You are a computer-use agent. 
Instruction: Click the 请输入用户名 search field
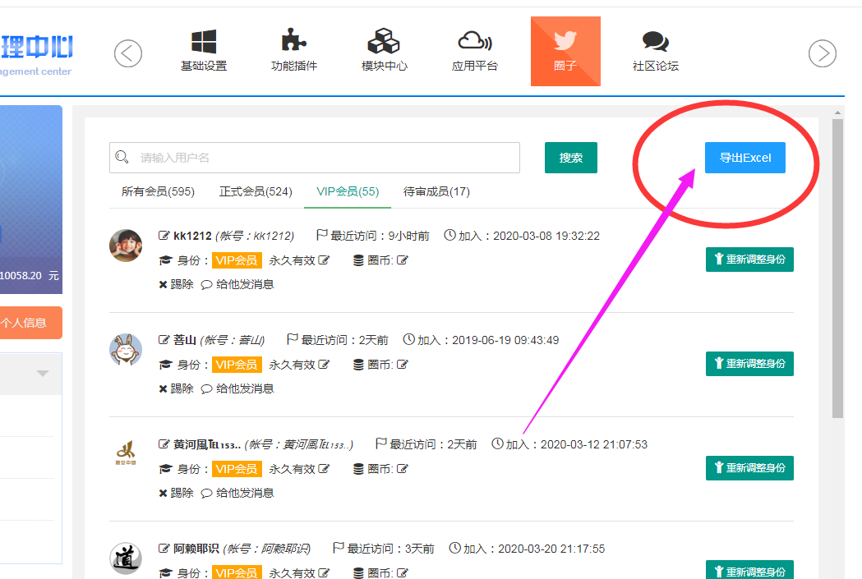tap(320, 158)
